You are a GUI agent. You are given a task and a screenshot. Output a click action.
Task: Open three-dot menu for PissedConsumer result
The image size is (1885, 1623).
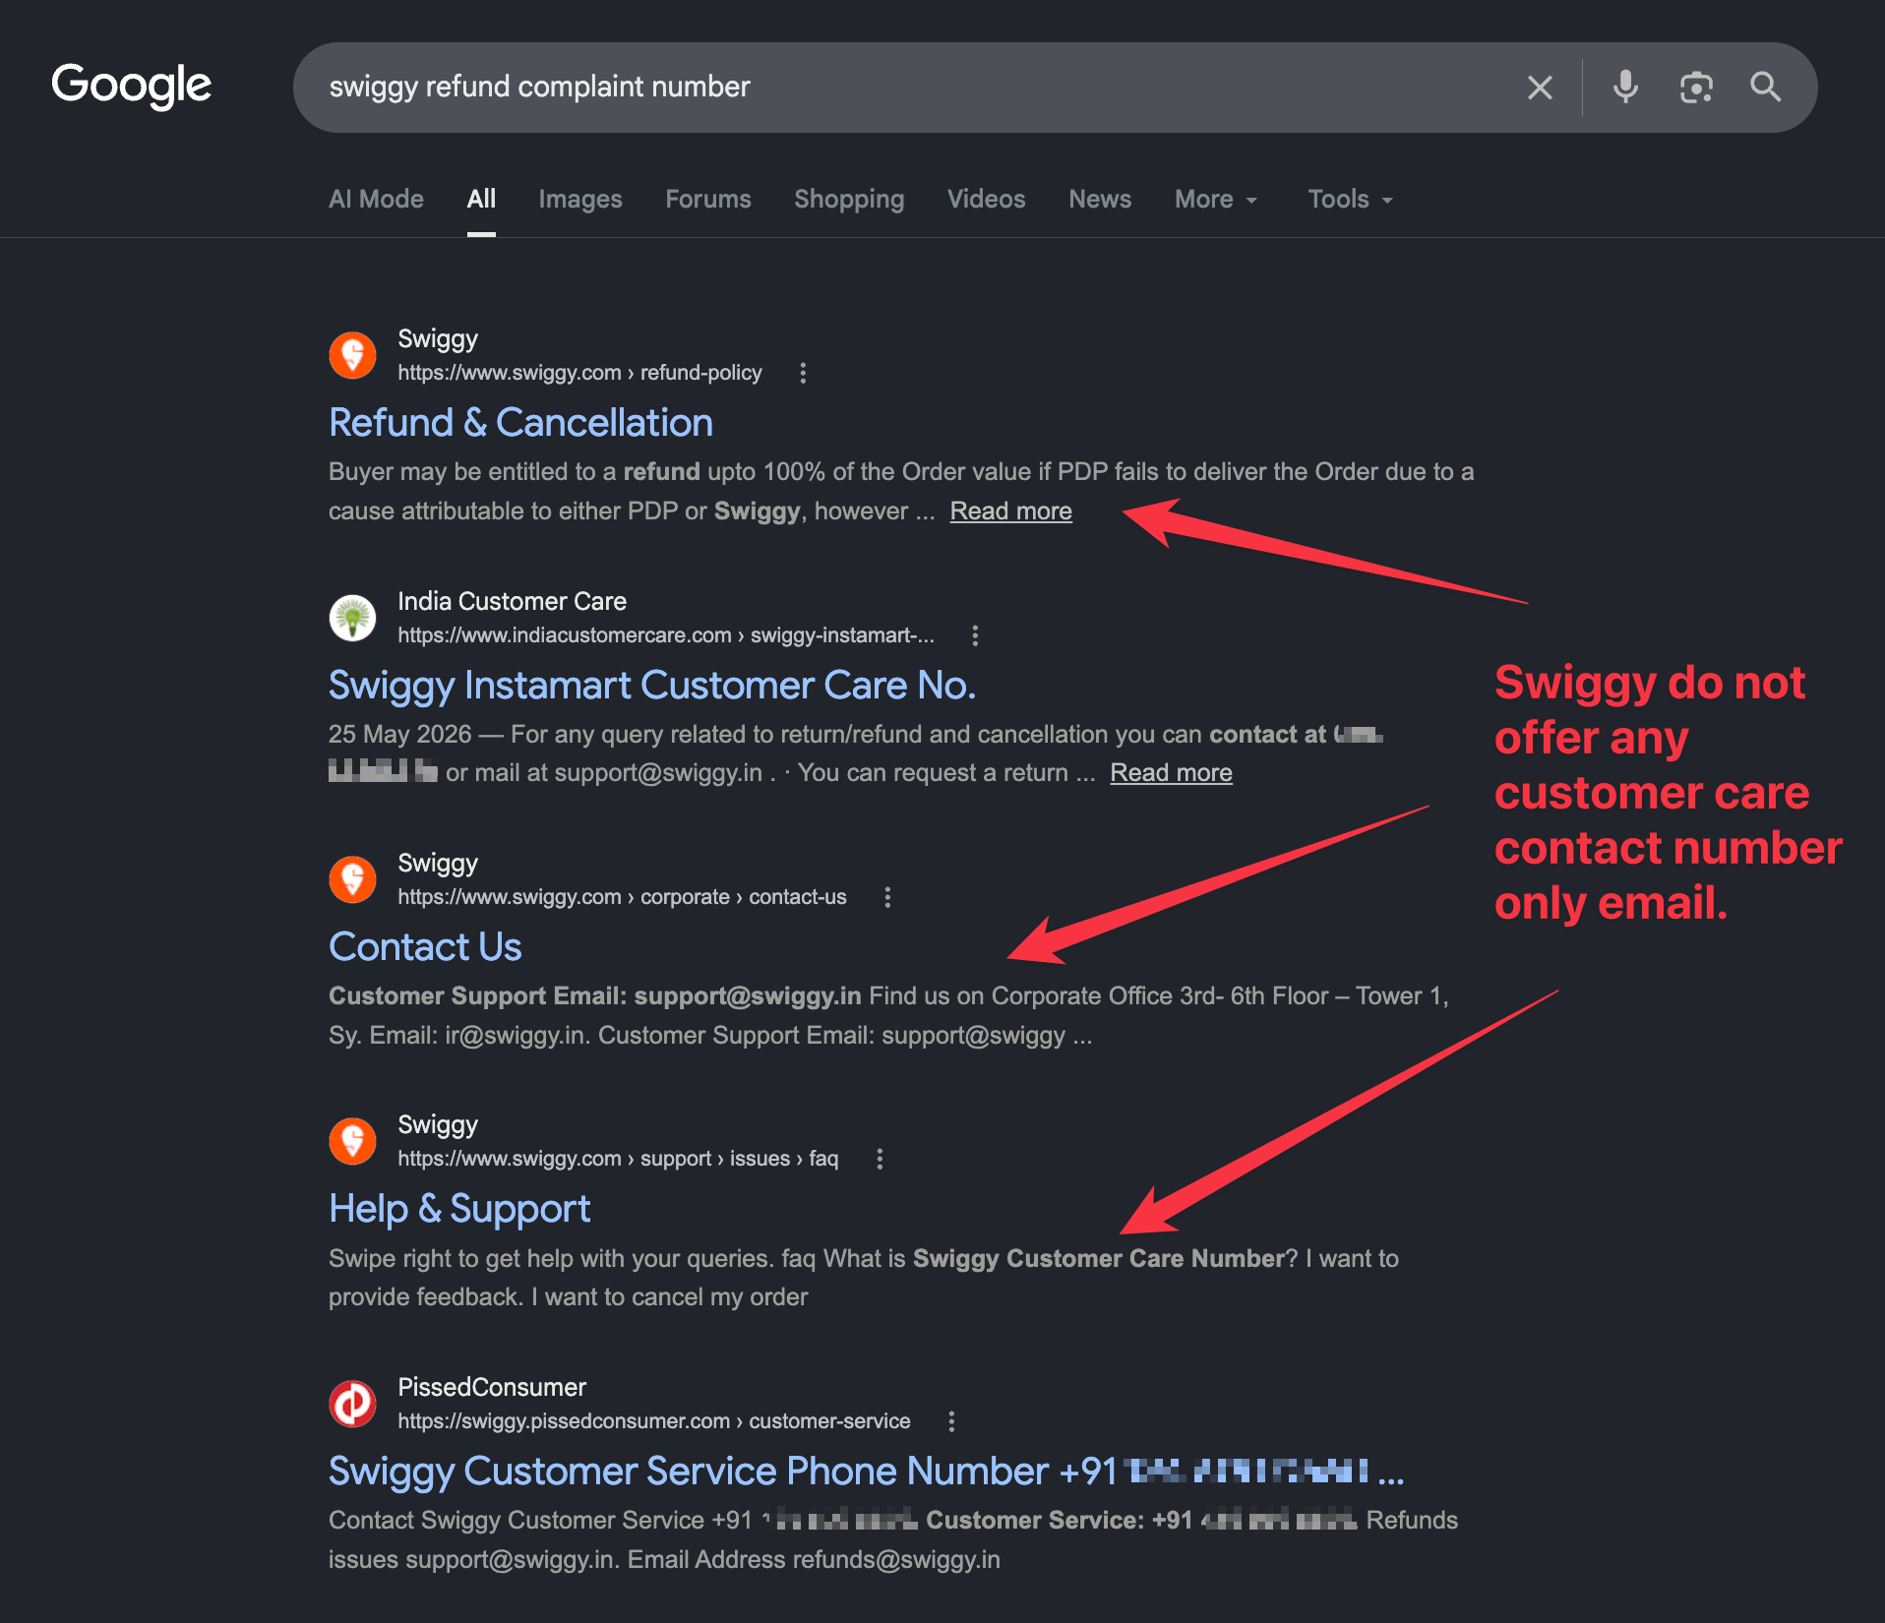click(951, 1421)
